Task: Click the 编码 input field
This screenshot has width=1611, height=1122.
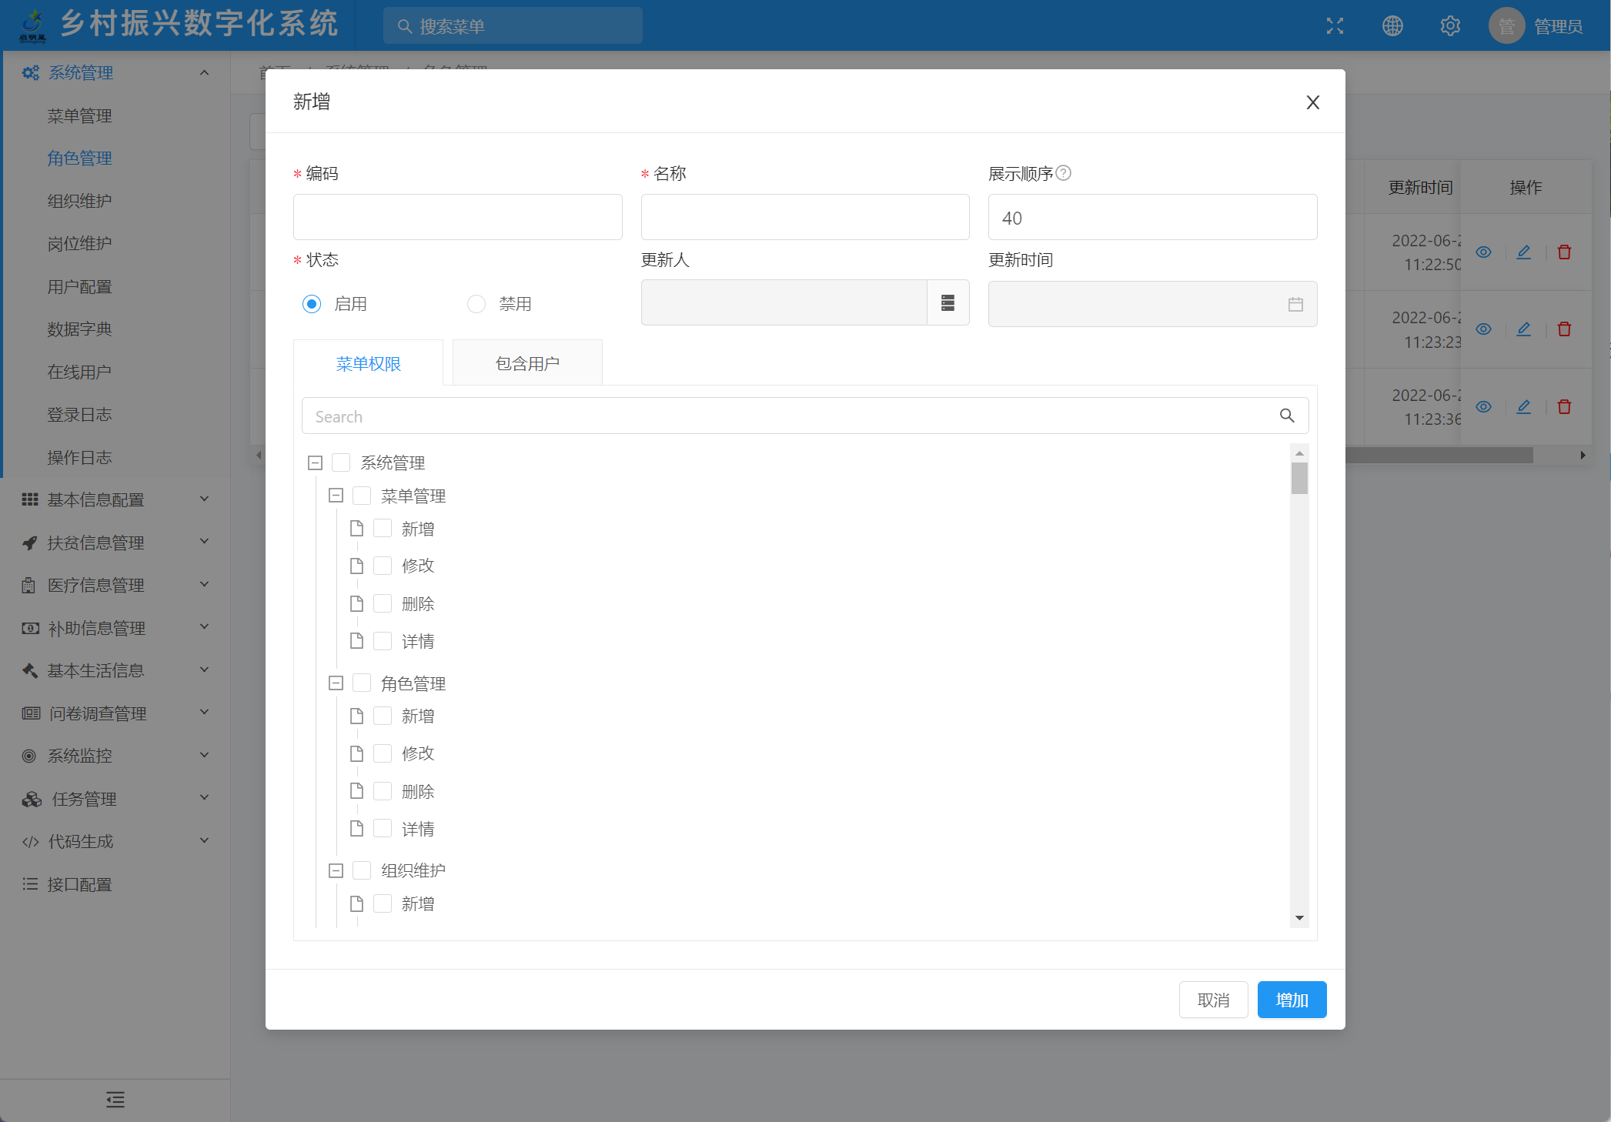Action: point(457,217)
